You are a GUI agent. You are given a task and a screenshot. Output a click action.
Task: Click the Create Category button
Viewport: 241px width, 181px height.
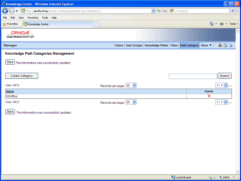[22, 76]
